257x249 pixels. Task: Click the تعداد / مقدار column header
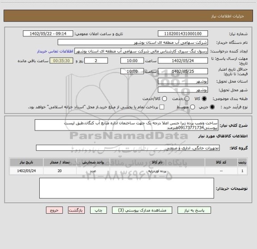pyautogui.click(x=60, y=162)
